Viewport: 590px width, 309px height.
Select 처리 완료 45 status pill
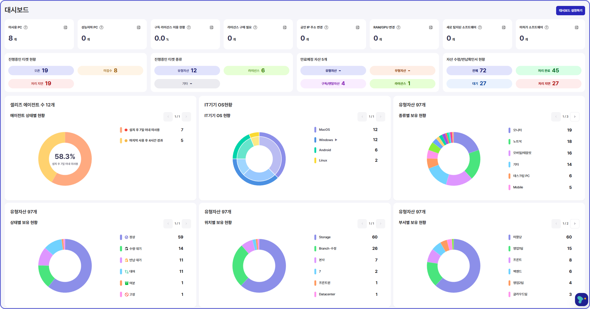tap(548, 71)
